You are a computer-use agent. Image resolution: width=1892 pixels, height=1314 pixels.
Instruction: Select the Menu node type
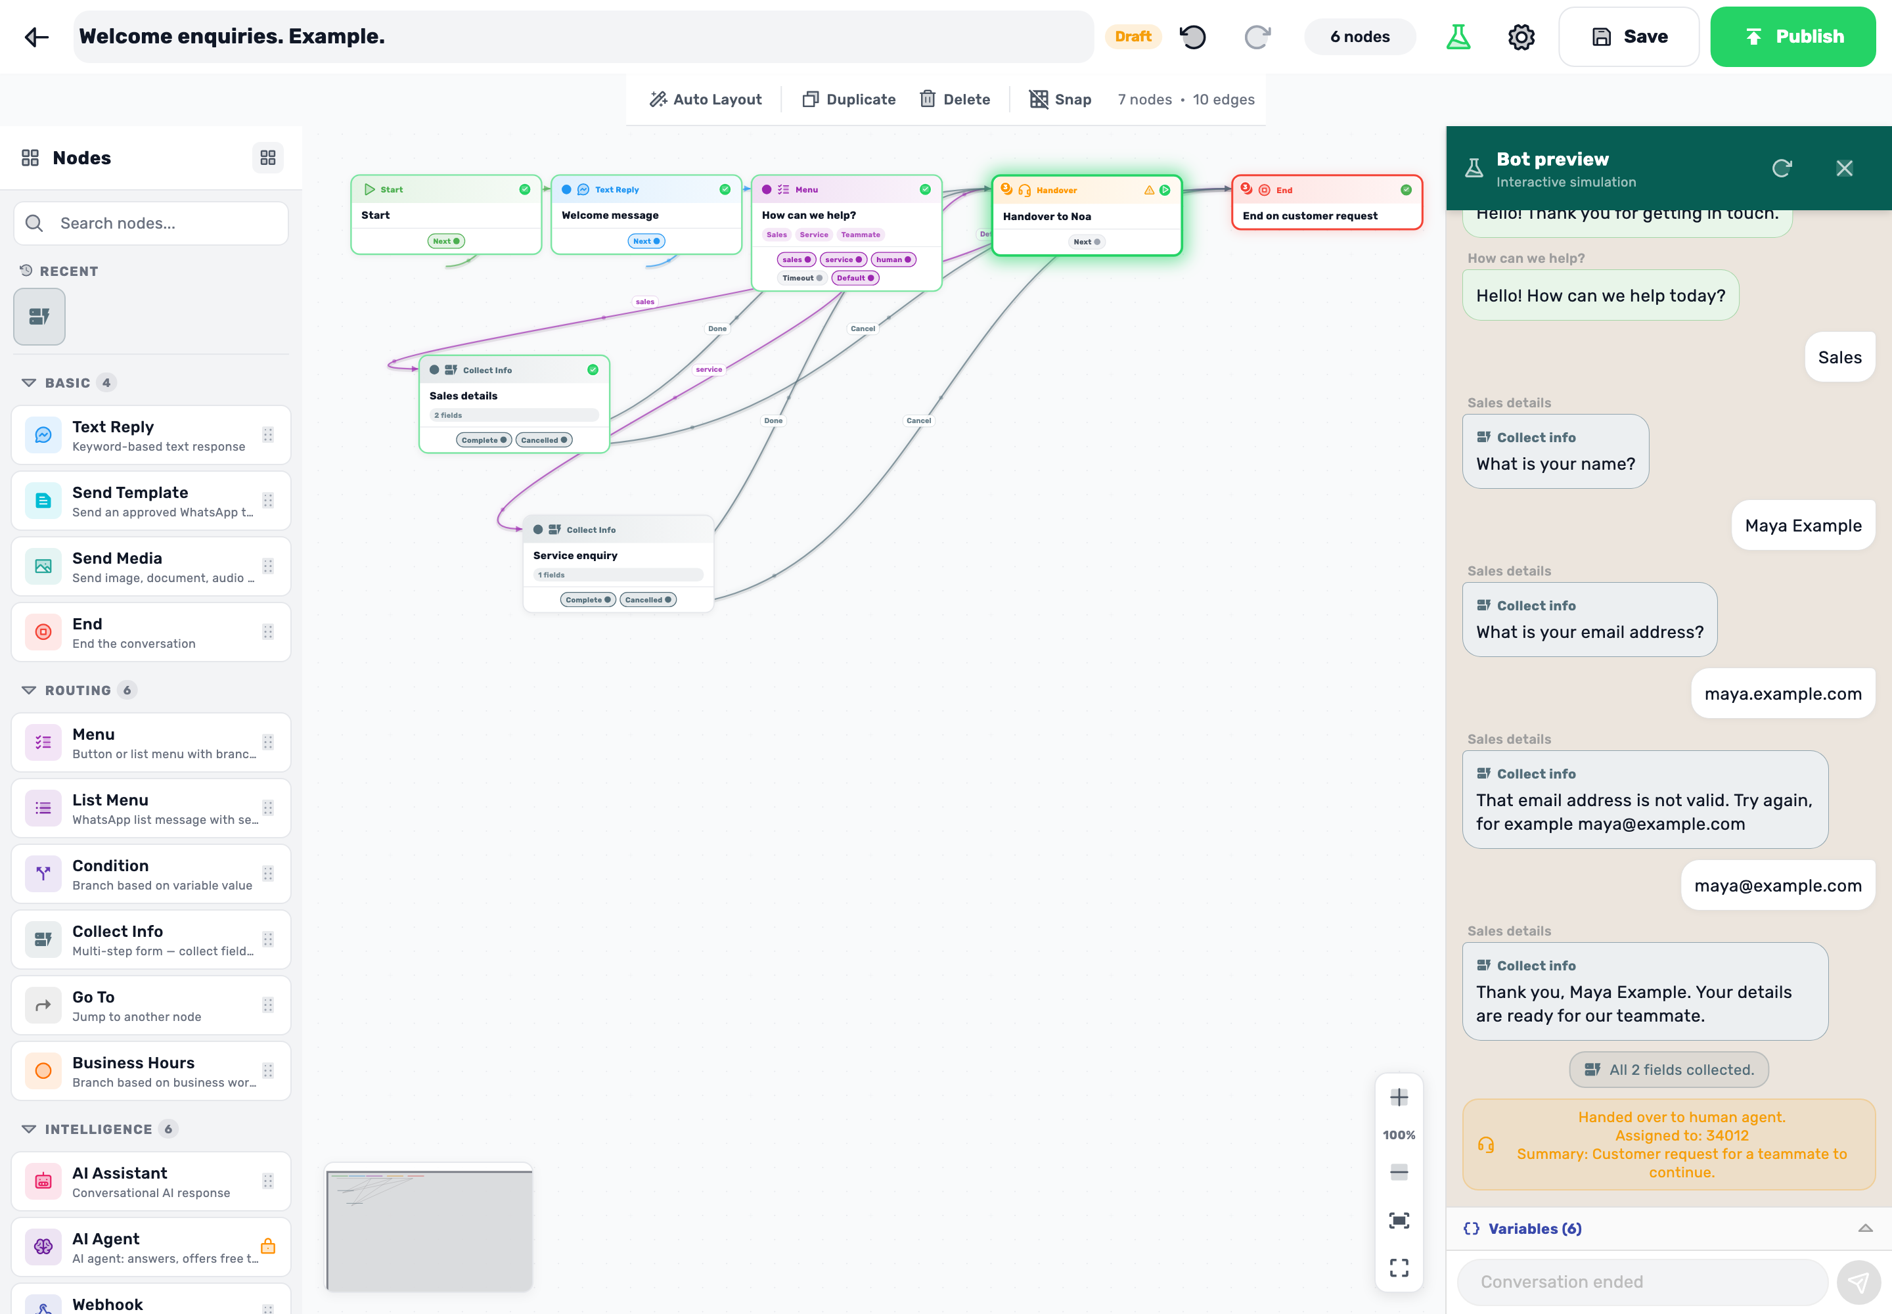[x=152, y=742]
